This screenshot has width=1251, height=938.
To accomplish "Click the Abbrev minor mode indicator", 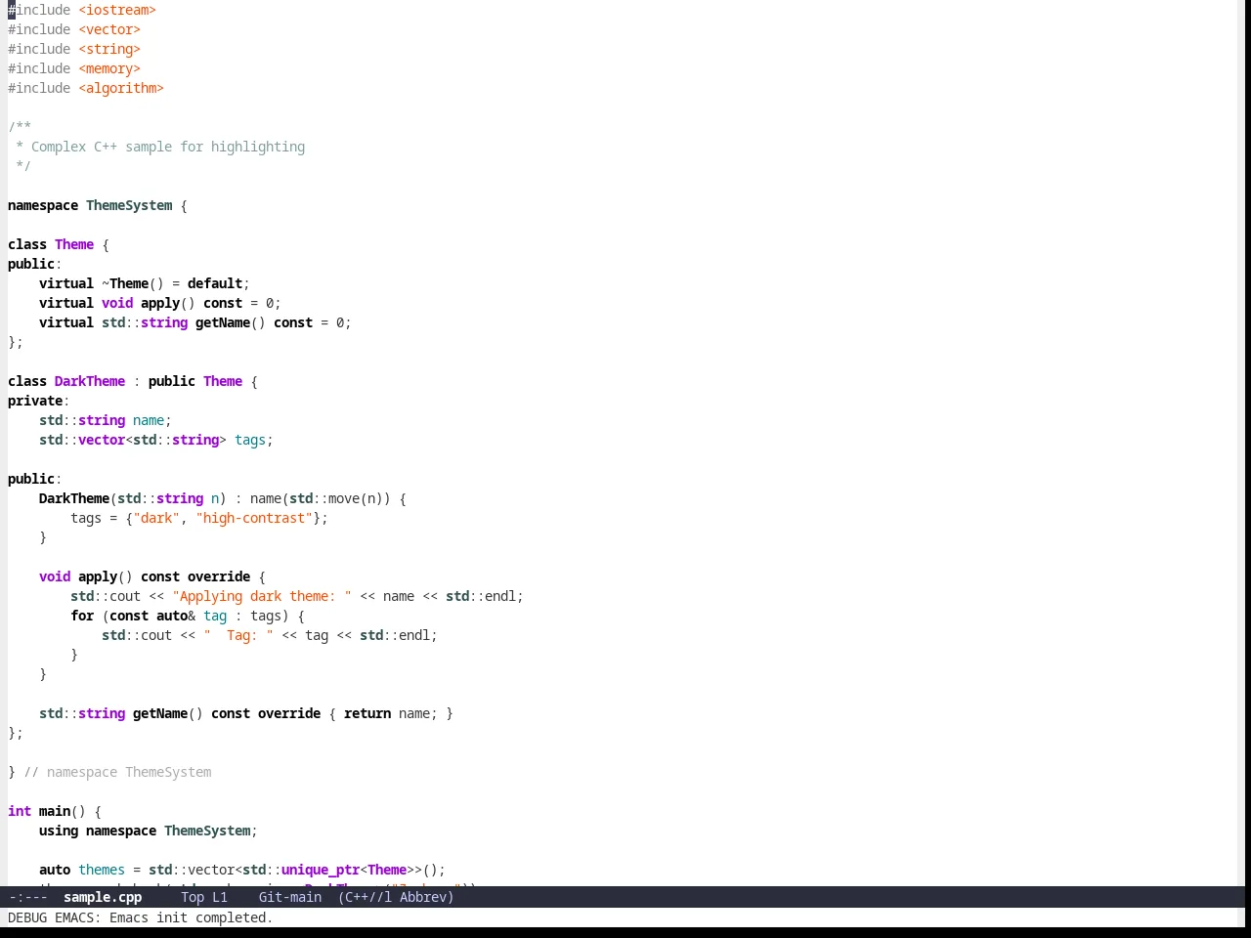I will click(x=427, y=897).
